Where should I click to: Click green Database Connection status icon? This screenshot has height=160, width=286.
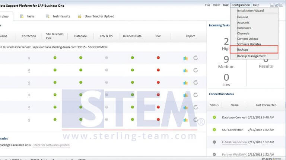pyautogui.click(x=214, y=118)
